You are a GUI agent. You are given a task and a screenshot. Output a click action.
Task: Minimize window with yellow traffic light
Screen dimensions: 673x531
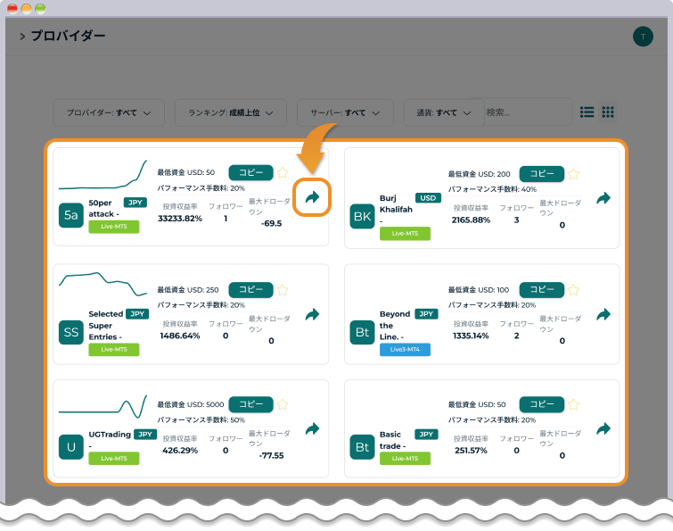click(x=26, y=8)
